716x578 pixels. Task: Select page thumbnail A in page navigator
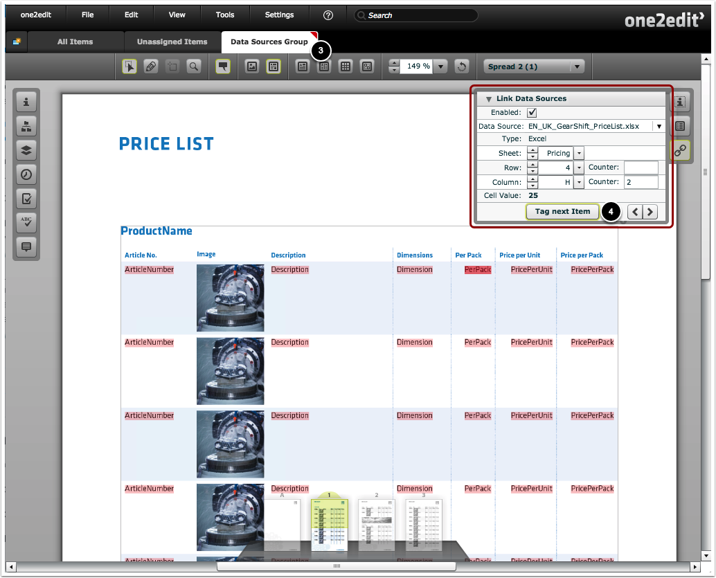[282, 524]
